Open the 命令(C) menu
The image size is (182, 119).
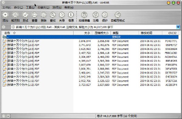(x=18, y=8)
